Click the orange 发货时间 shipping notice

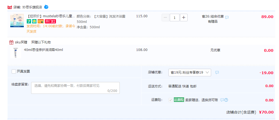click(x=51, y=29)
